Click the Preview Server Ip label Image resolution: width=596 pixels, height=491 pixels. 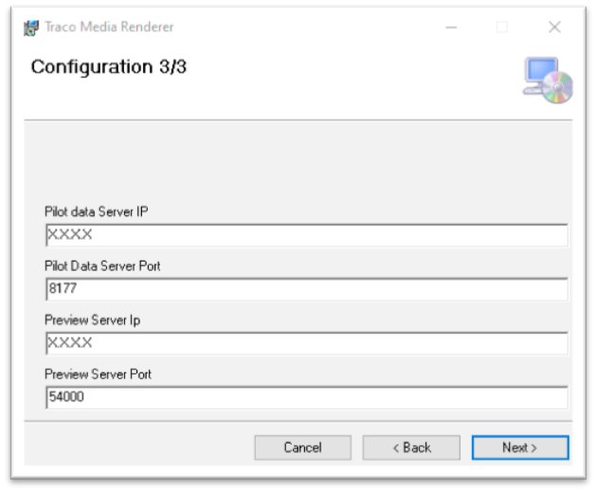click(92, 320)
